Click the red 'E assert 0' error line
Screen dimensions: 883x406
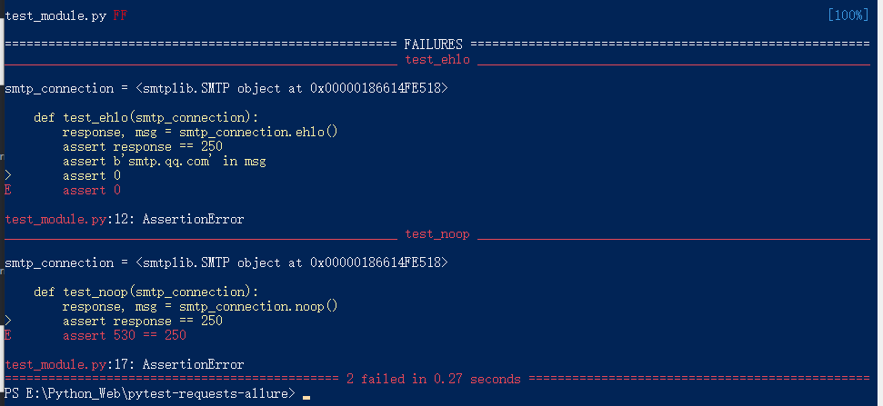click(91, 190)
